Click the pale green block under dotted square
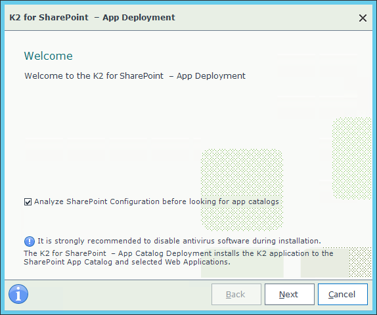The height and width of the screenshot is (315, 377). pos(242,266)
